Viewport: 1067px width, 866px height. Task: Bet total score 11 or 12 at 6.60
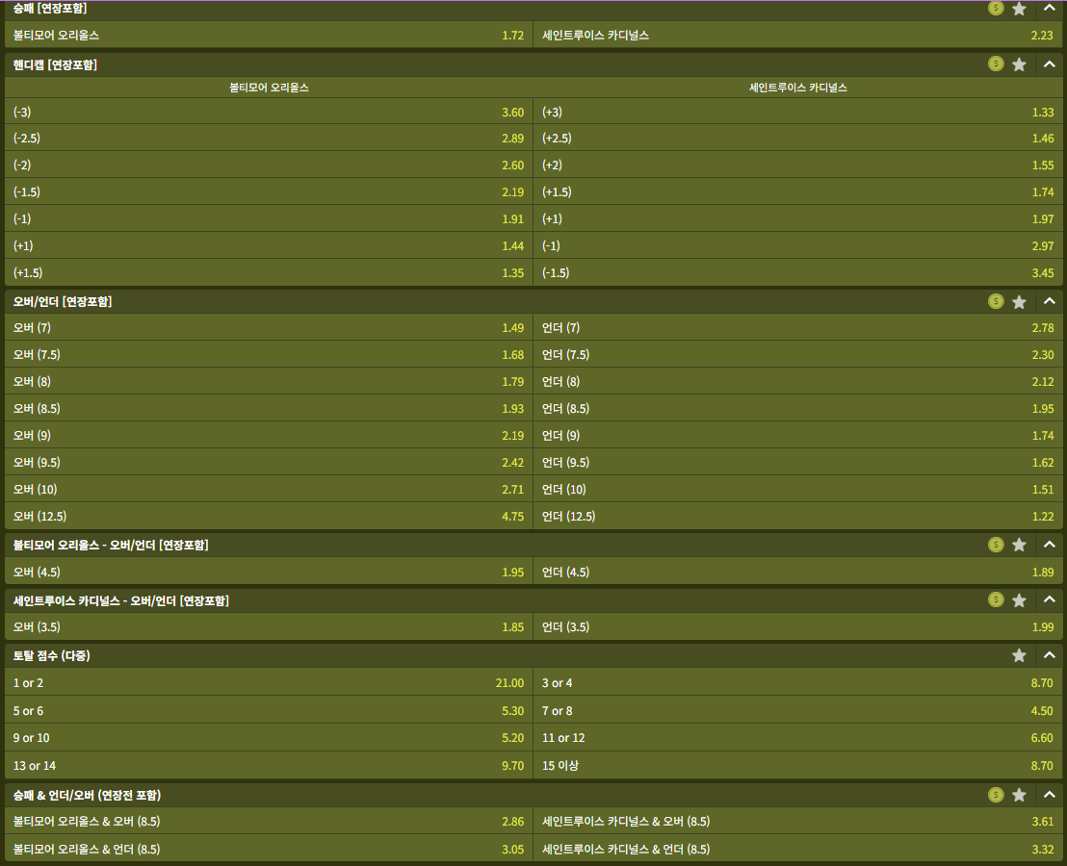798,737
